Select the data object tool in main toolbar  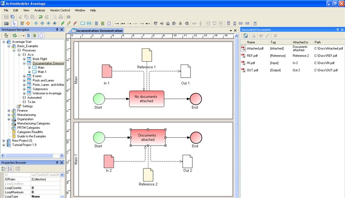(96, 23)
